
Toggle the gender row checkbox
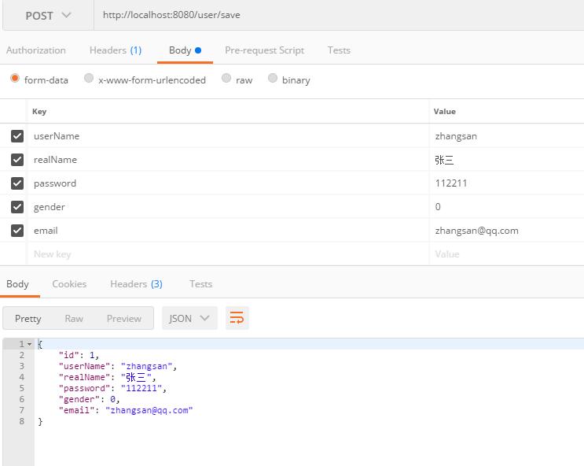(x=17, y=207)
